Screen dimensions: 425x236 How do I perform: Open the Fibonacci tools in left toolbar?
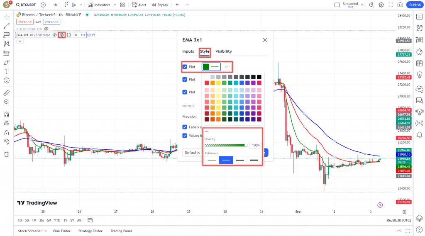click(x=7, y=35)
